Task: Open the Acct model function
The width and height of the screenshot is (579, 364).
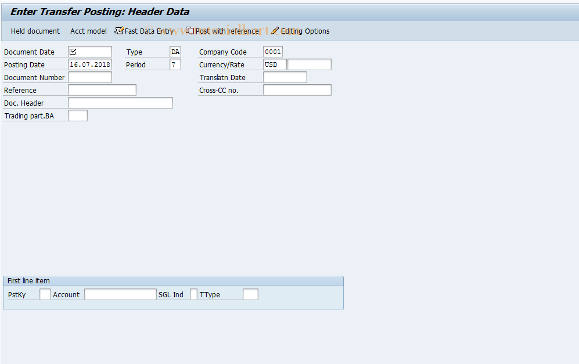Action: [x=88, y=31]
